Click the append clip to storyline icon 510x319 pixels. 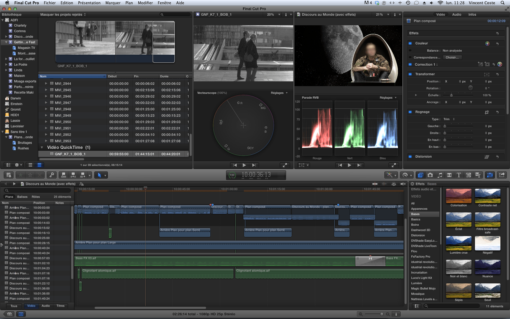(83, 175)
